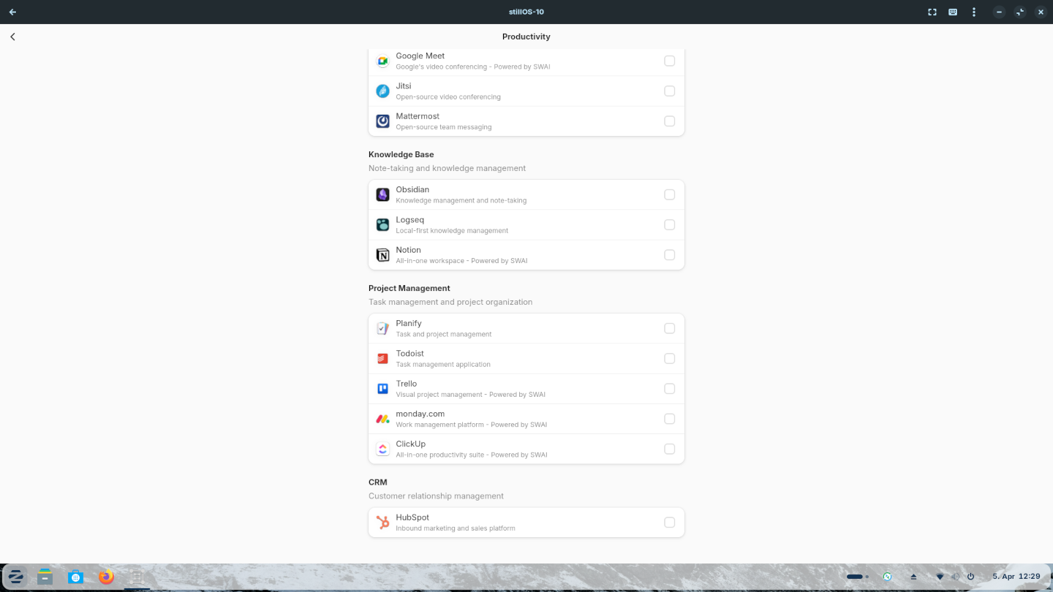Toggle fullscreen with the title bar icon
1053x592 pixels.
tap(932, 12)
